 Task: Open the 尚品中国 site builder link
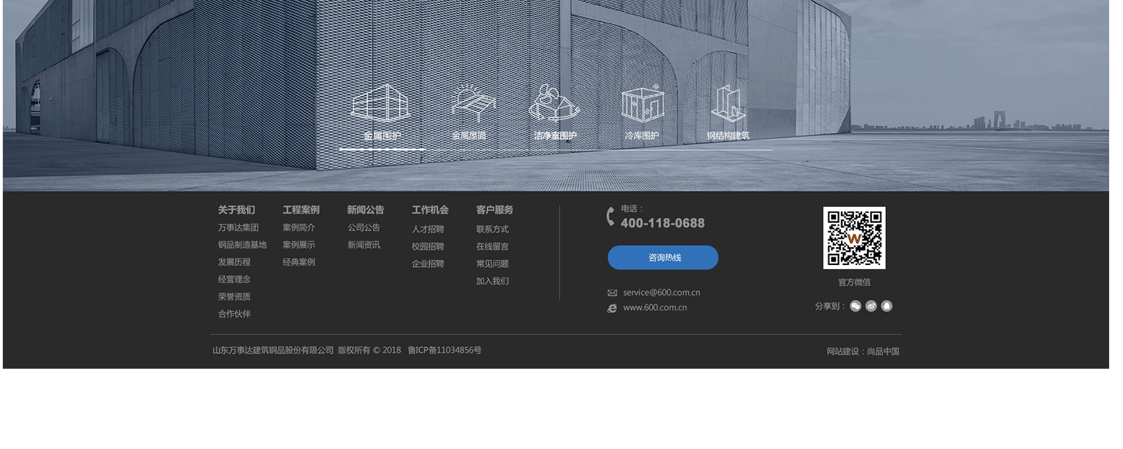(883, 351)
